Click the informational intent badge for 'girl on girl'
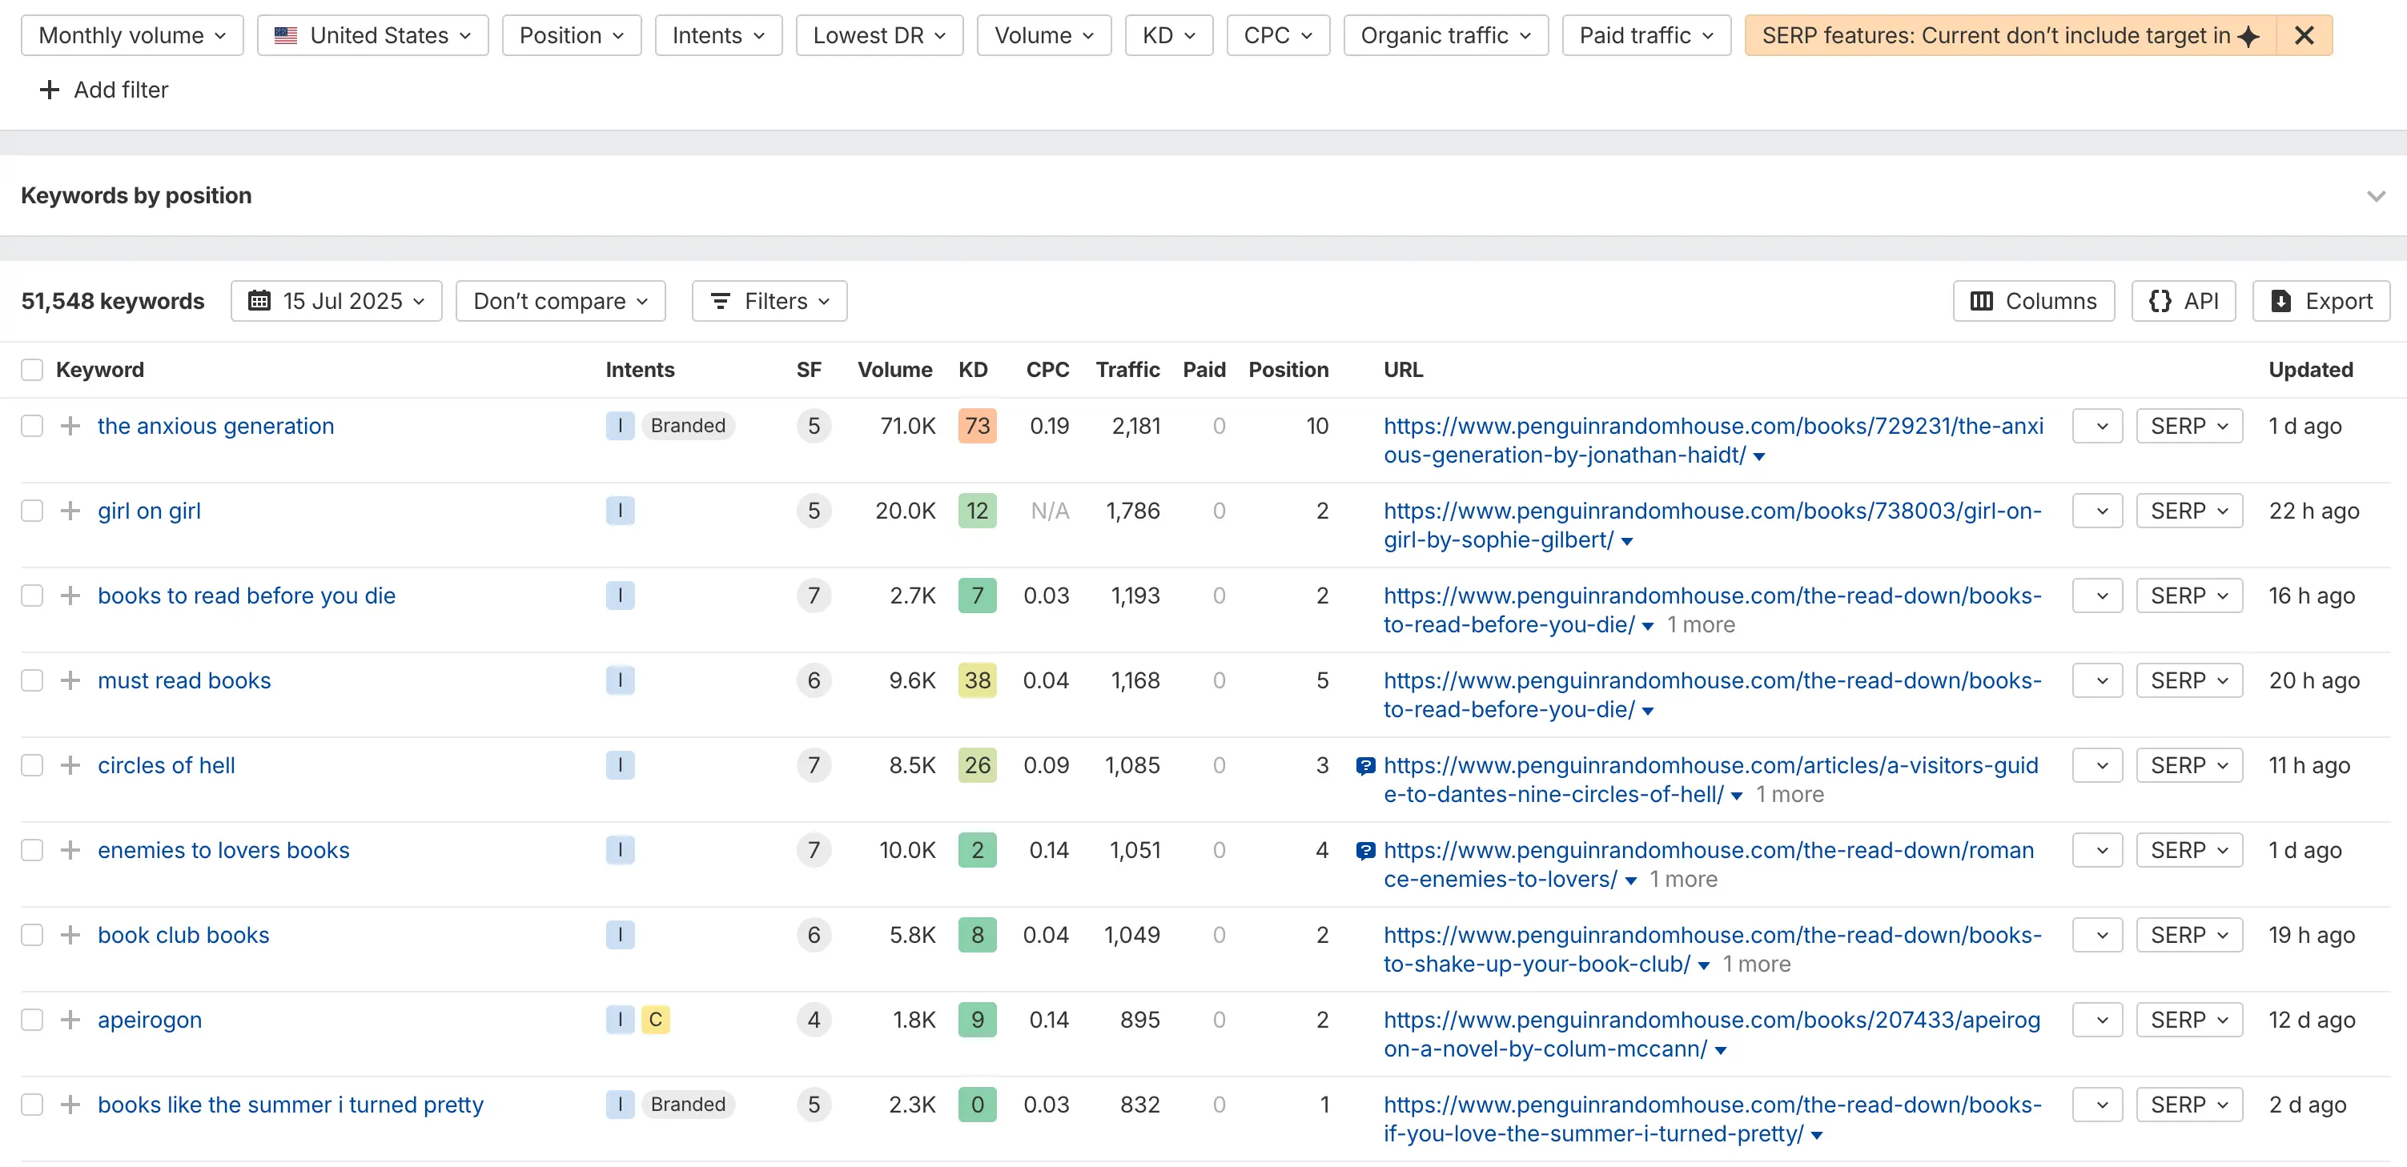The width and height of the screenshot is (2407, 1167). [x=621, y=511]
